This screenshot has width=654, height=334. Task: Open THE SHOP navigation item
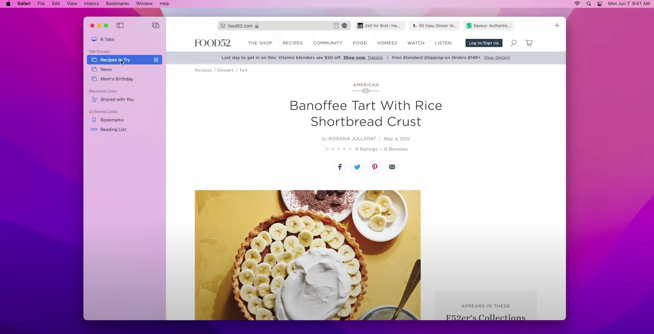(260, 43)
